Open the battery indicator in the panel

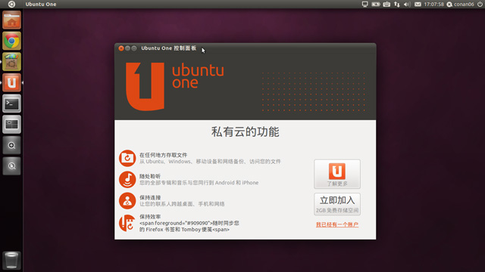pos(376,4)
